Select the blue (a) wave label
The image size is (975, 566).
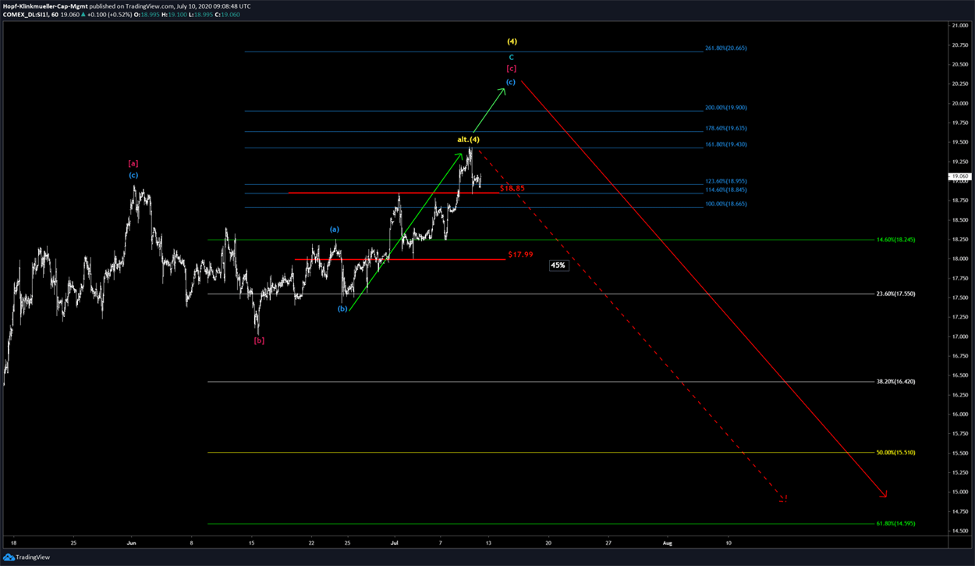coord(334,230)
